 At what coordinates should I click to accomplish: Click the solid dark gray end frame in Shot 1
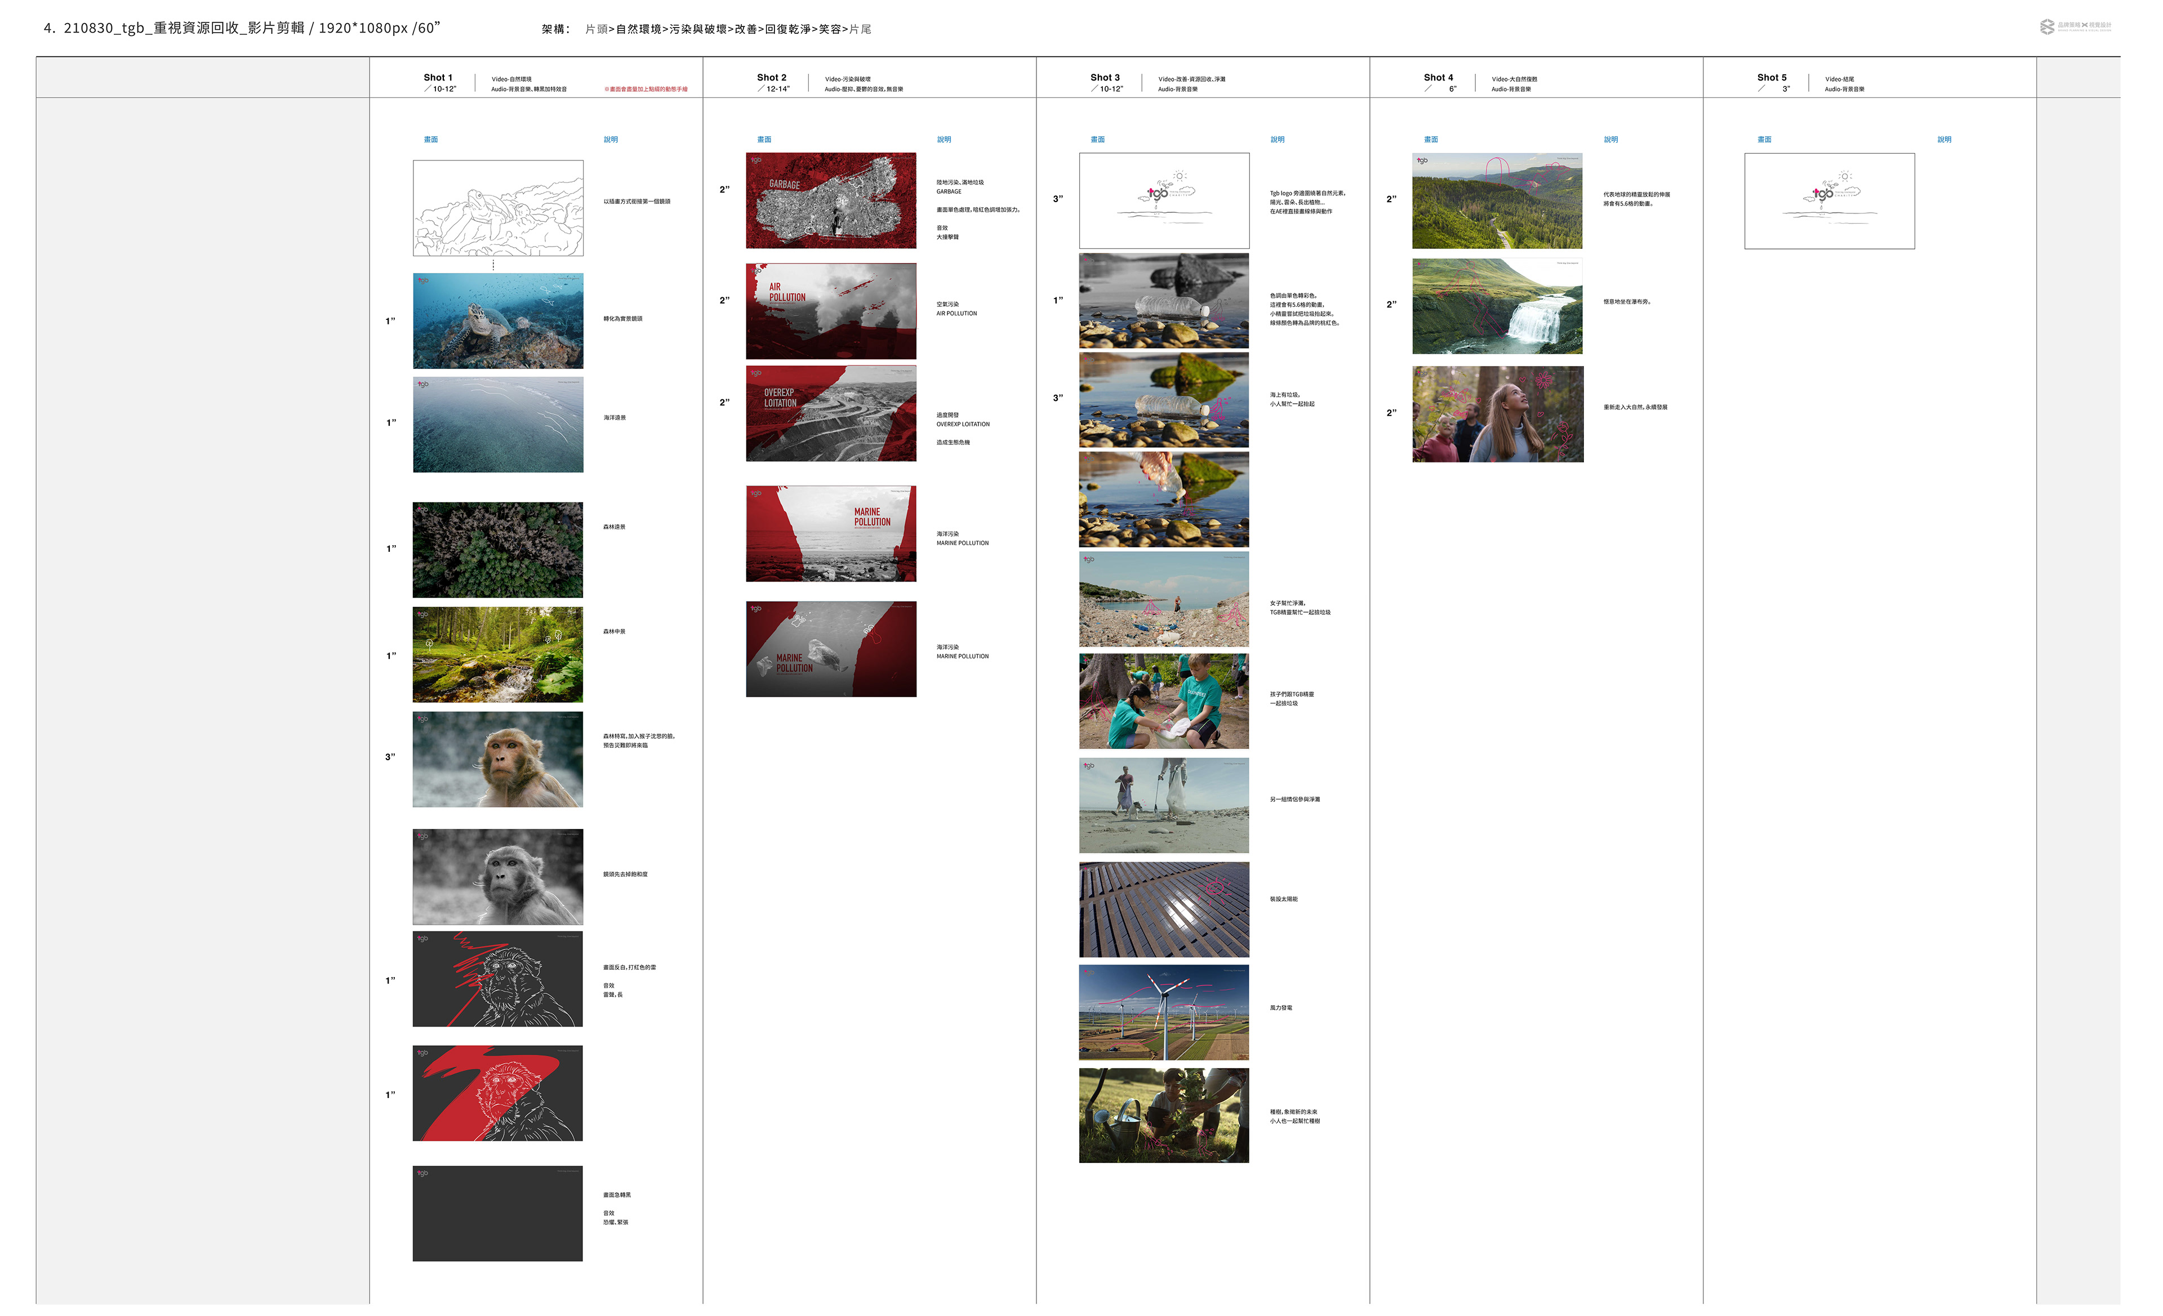click(x=498, y=1214)
